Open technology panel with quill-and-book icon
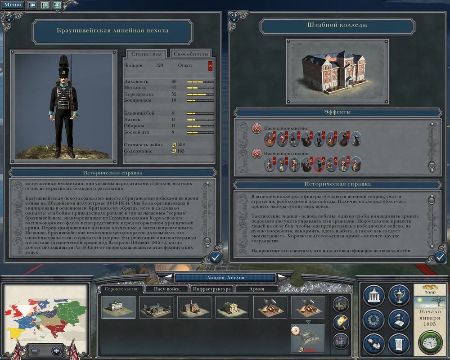450x360 pixels. click(x=399, y=319)
